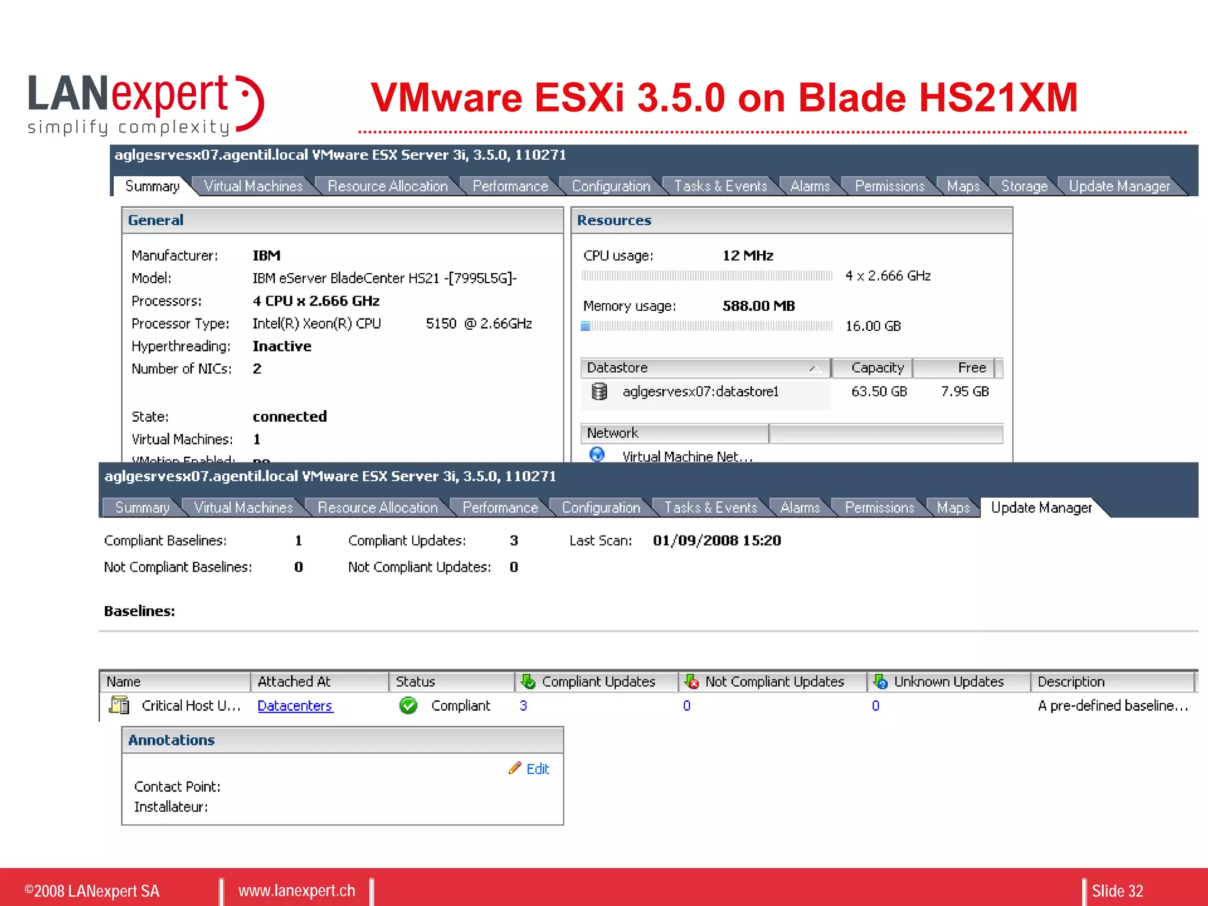The height and width of the screenshot is (906, 1208).
Task: Sort baselines by Description column header
Action: coord(1112,682)
